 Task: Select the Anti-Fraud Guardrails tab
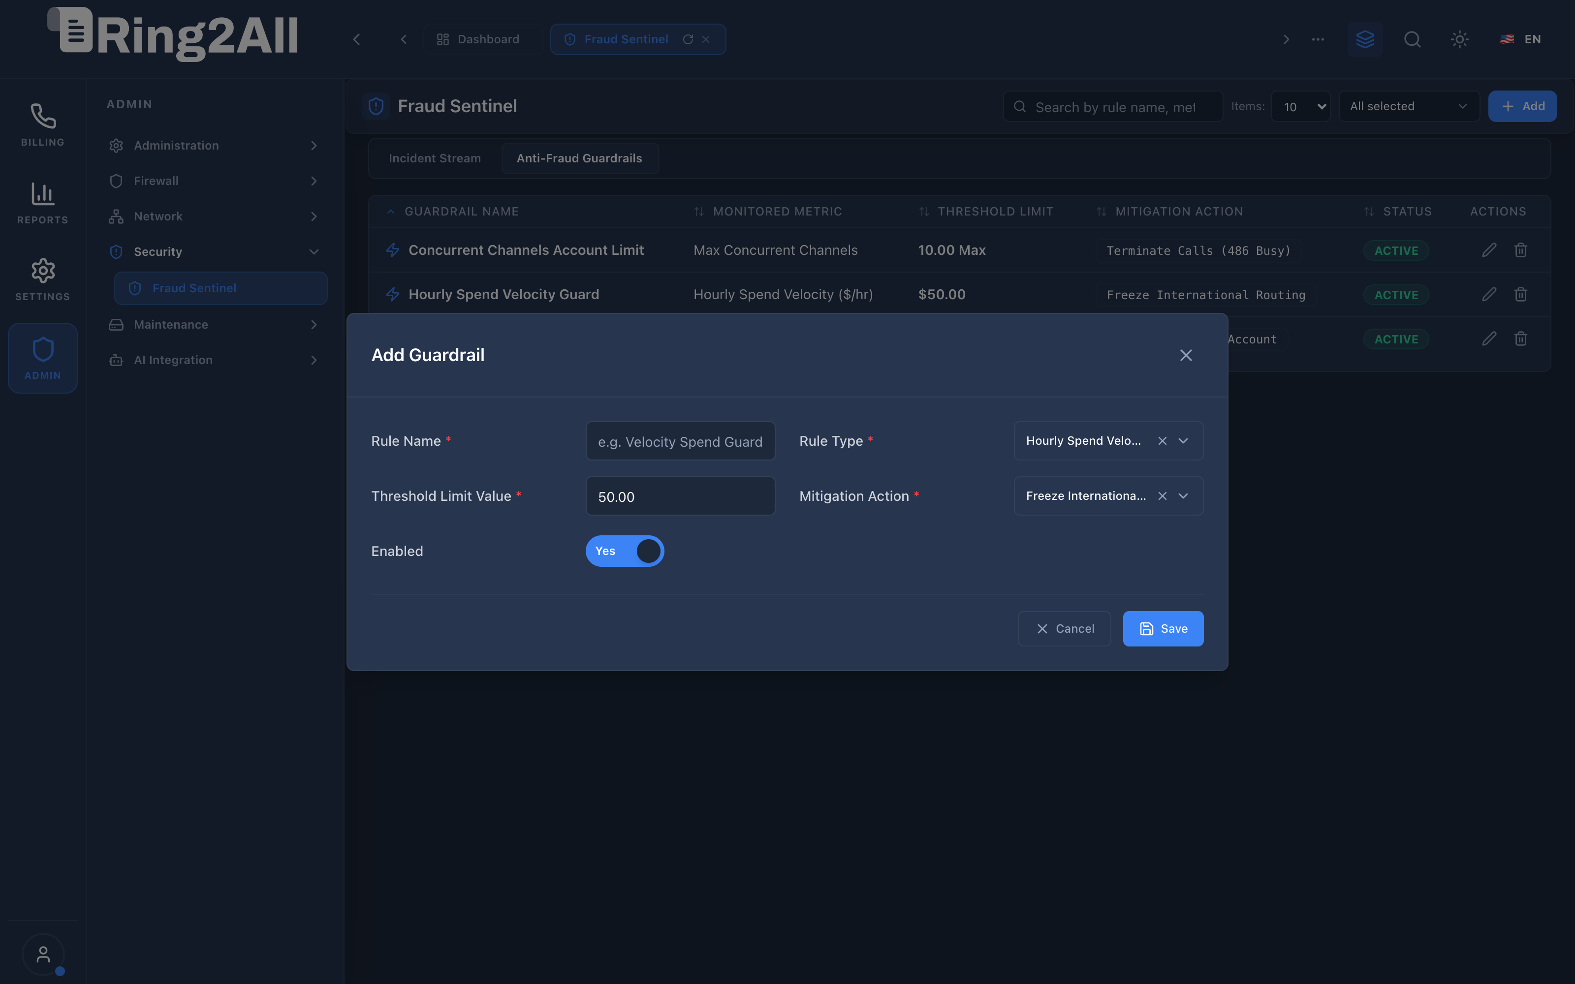[x=579, y=159]
